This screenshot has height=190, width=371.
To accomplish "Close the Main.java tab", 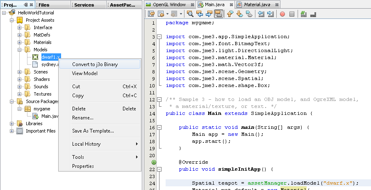I will 231,5.
